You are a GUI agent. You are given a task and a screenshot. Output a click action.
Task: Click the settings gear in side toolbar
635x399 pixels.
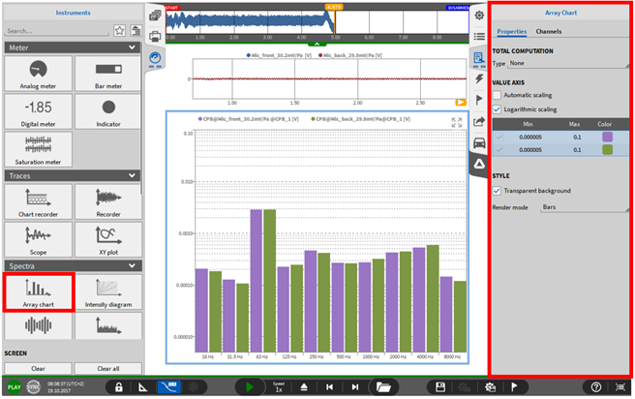coord(480,17)
